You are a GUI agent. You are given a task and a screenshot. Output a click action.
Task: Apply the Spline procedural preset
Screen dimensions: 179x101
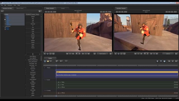[33, 46]
